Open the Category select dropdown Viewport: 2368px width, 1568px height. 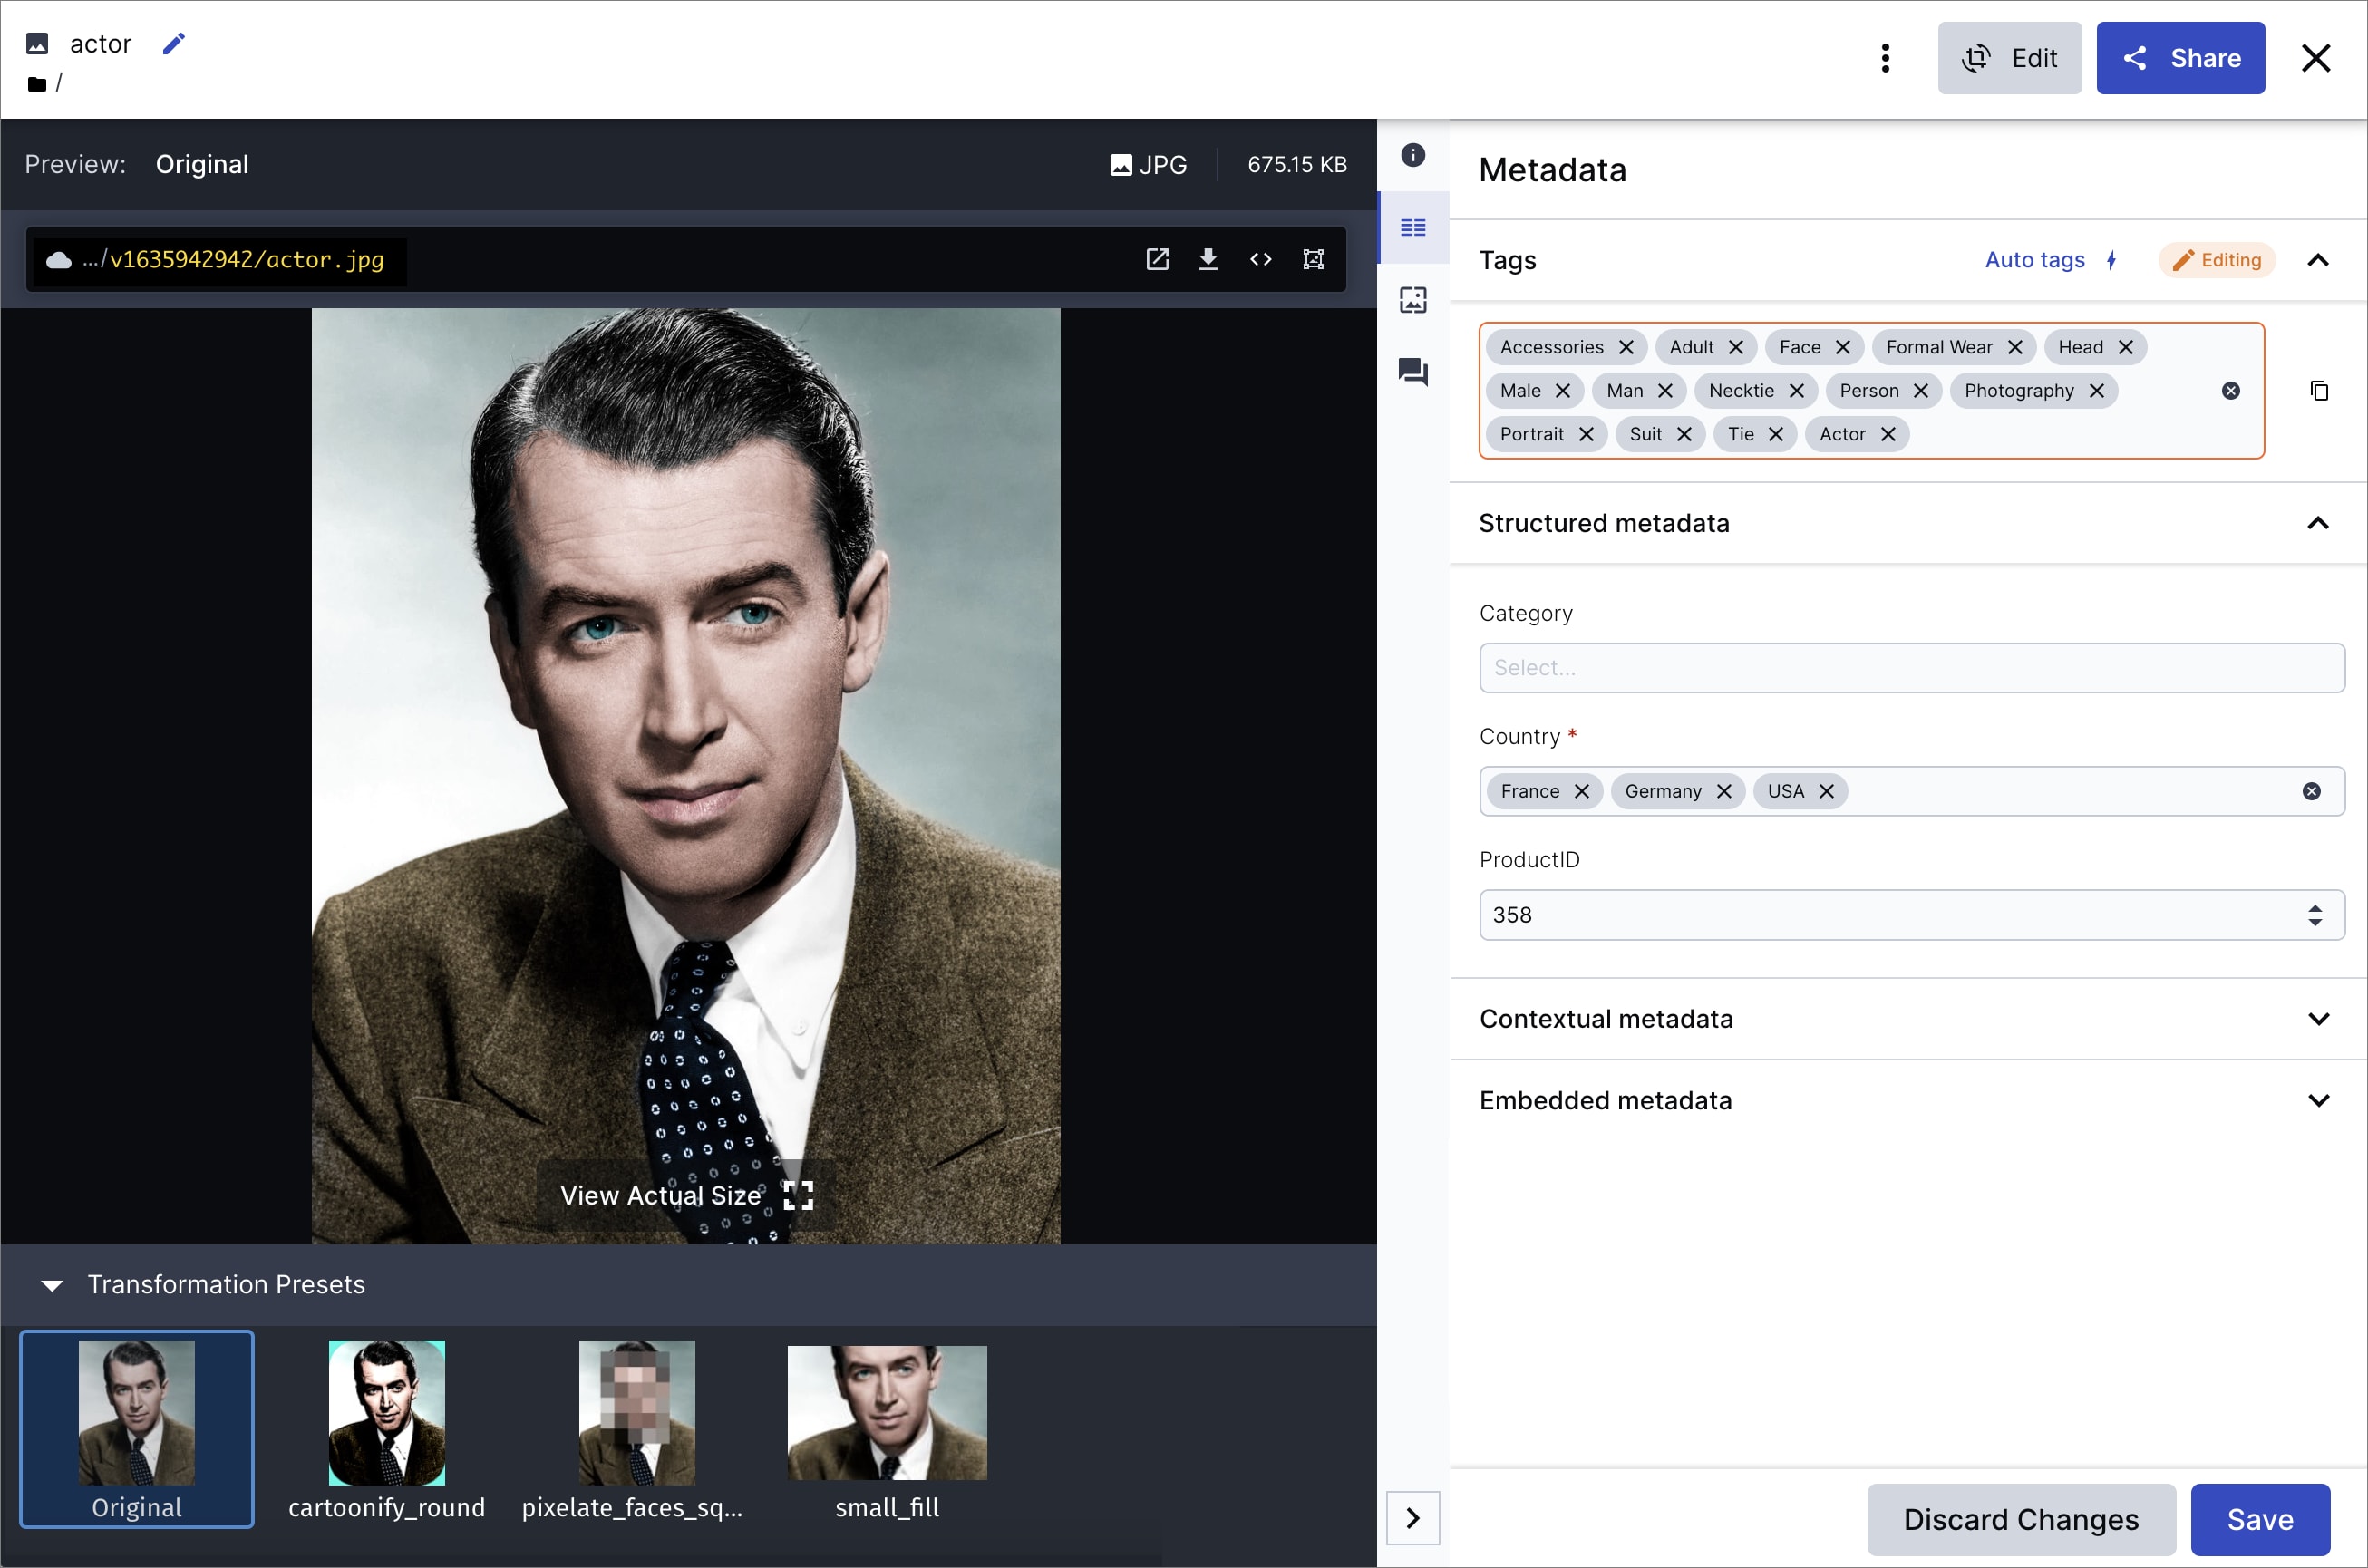(1911, 667)
